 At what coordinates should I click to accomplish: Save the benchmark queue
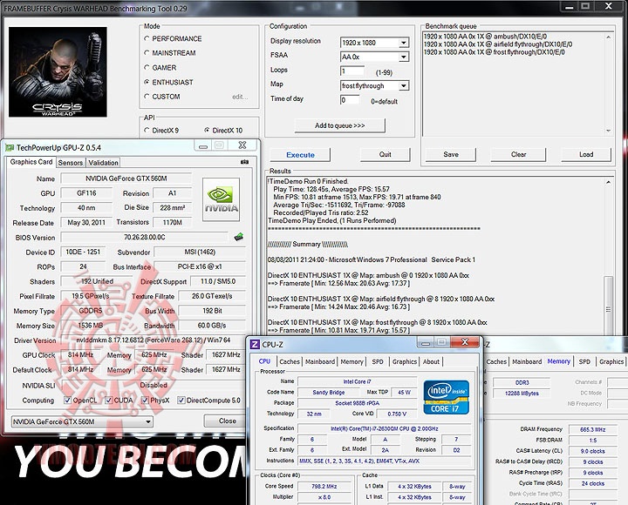(451, 154)
